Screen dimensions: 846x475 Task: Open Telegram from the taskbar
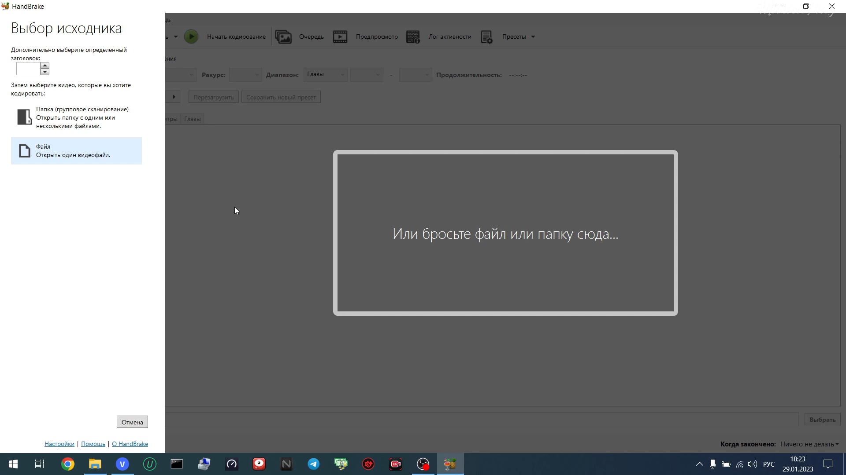[x=314, y=464]
